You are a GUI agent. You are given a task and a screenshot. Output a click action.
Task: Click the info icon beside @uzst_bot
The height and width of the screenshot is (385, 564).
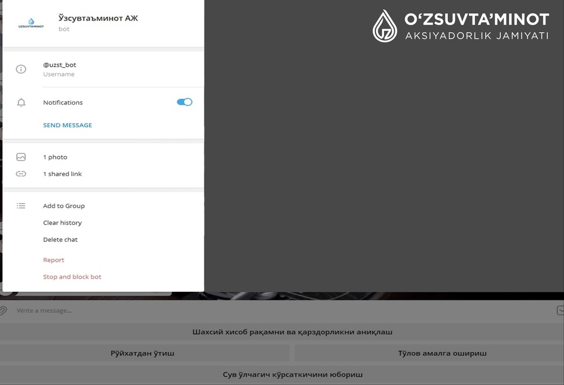(x=21, y=69)
